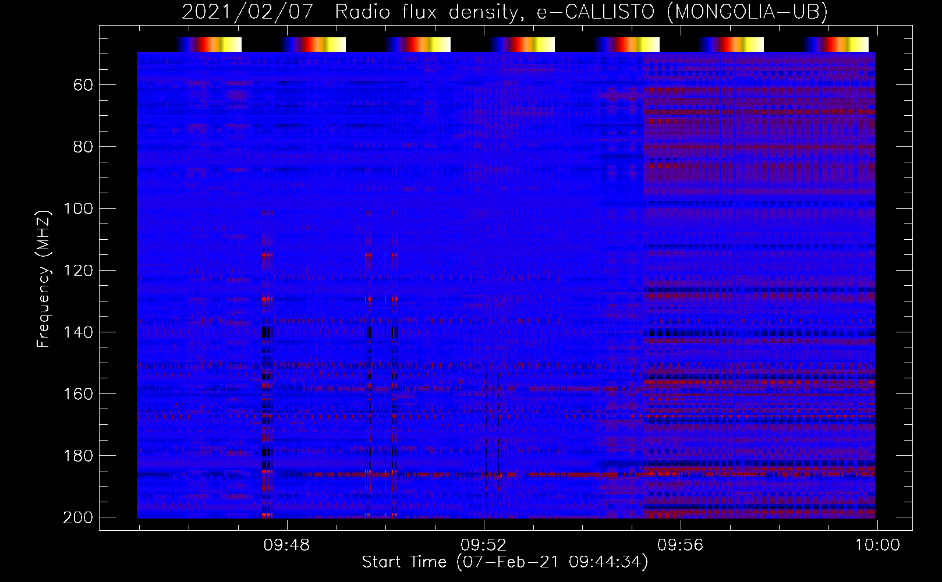This screenshot has height=582, width=942.
Task: Click the 60 frequency tick label
Action: [83, 86]
